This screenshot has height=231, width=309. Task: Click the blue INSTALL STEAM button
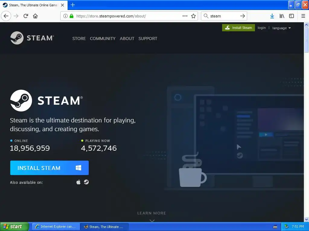49,168
